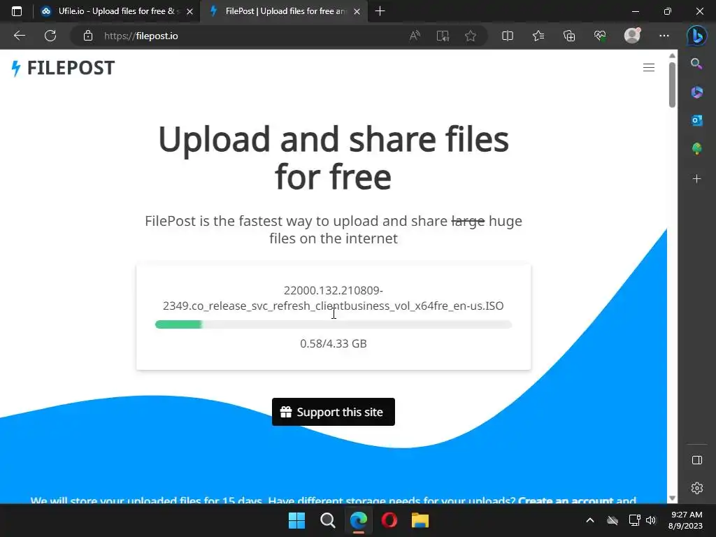716x537 pixels.
Task: Open Read aloud in address bar
Action: click(x=415, y=36)
